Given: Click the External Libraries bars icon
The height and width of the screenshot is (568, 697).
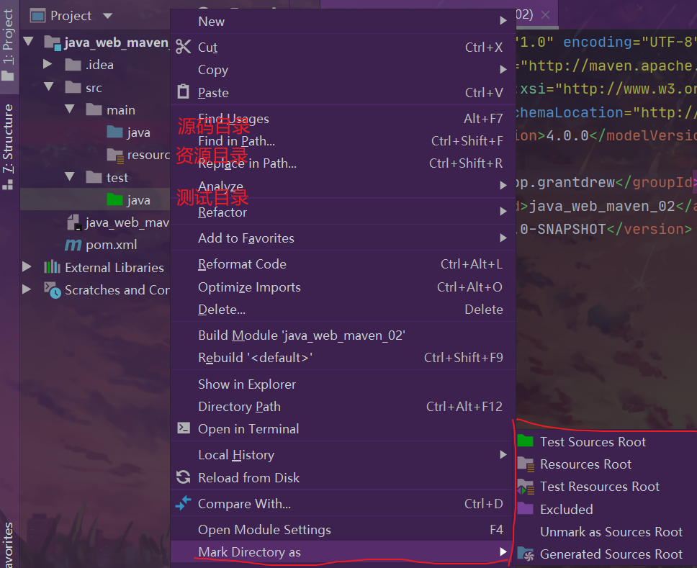Looking at the screenshot, I should [52, 267].
